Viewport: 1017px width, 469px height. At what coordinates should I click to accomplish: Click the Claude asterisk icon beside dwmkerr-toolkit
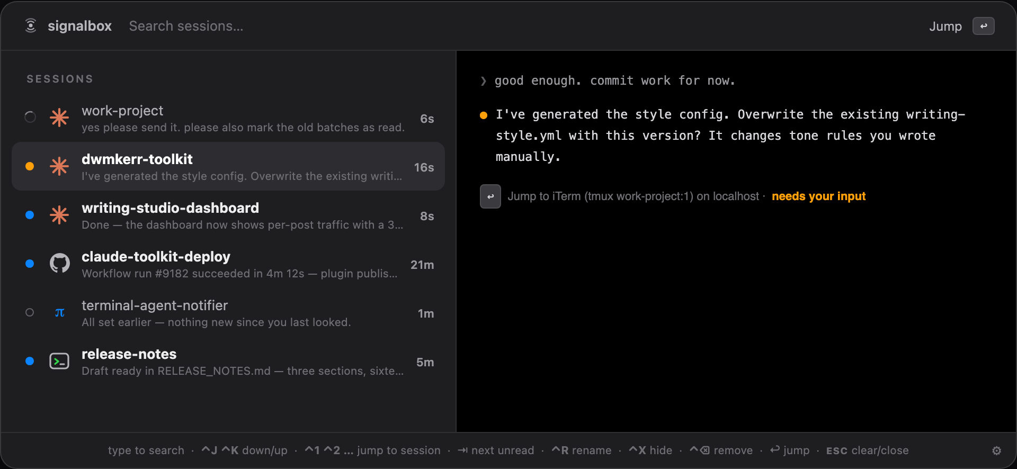pos(59,166)
